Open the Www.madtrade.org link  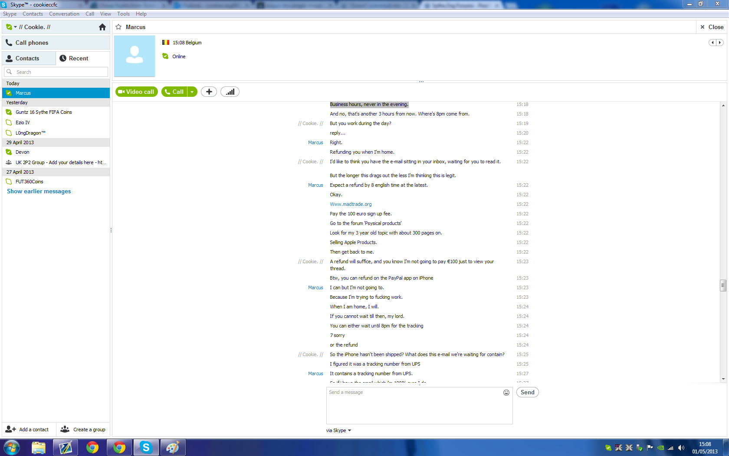(x=351, y=204)
